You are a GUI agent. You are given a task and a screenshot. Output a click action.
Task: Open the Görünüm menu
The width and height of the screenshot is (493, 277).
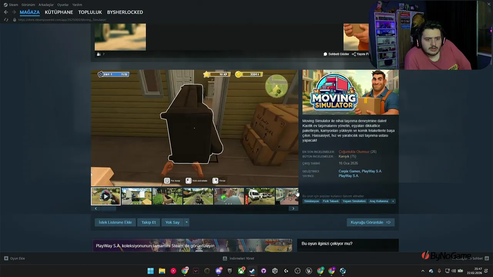point(28,5)
